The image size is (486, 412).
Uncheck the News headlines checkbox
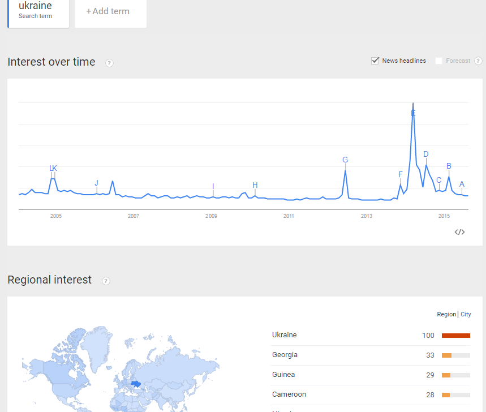[375, 61]
